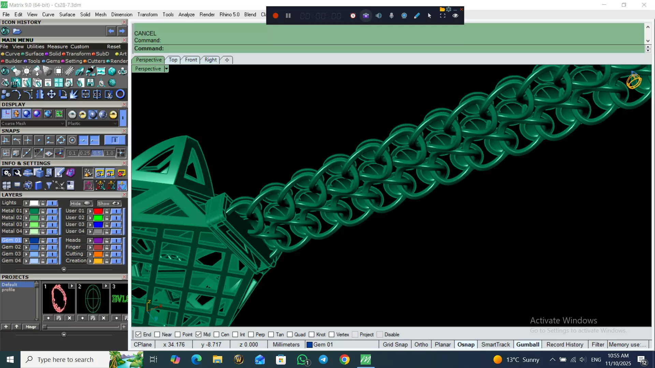Open the Plastic material dropdown
655x368 pixels.
click(92, 123)
